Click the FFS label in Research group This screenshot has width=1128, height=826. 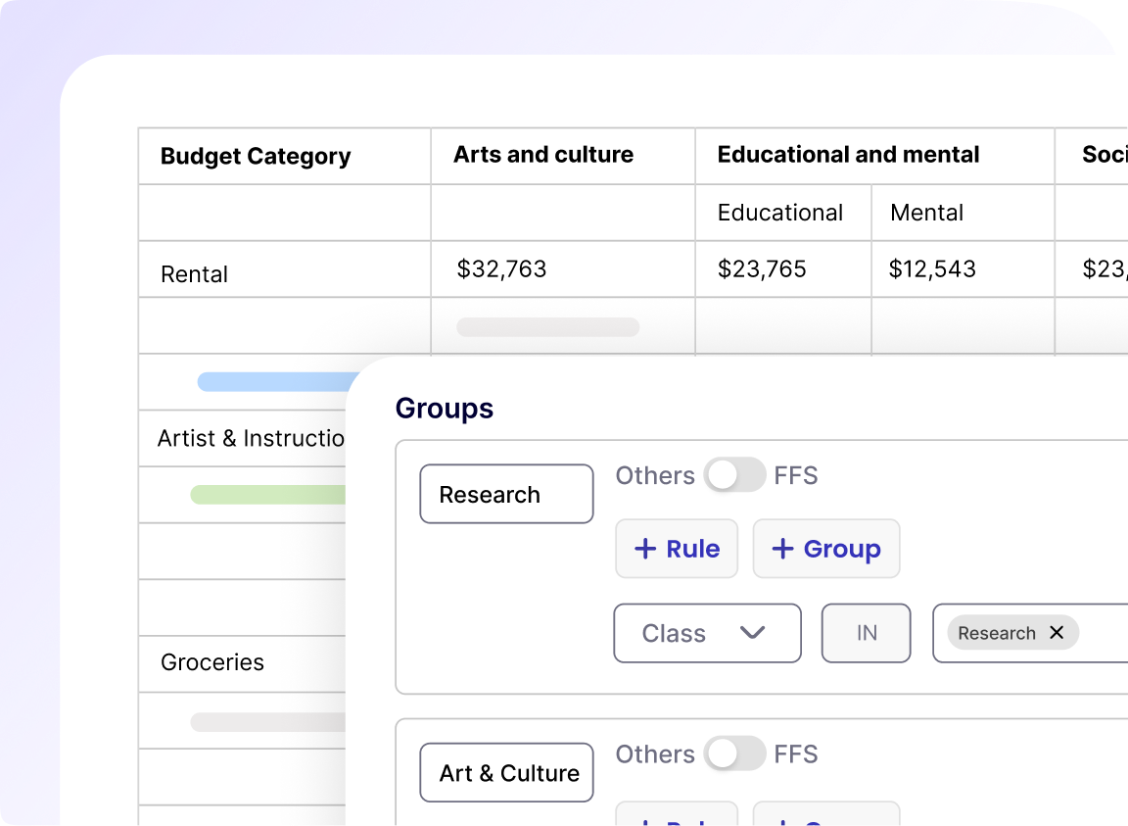[796, 475]
